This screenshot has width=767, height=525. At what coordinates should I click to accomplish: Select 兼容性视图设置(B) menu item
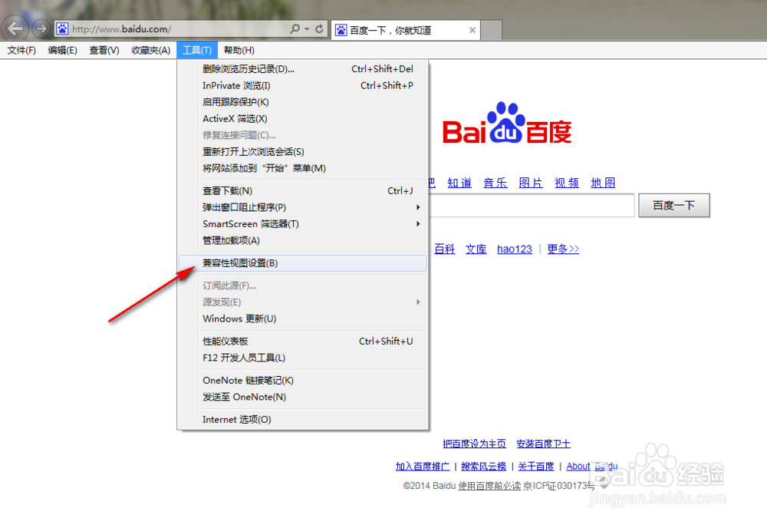point(303,263)
